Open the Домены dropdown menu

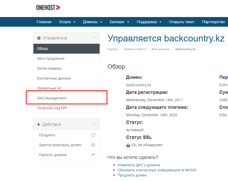pyautogui.click(x=92, y=22)
